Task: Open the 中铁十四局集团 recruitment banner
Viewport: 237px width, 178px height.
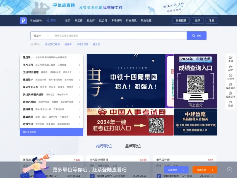Action: (126, 81)
